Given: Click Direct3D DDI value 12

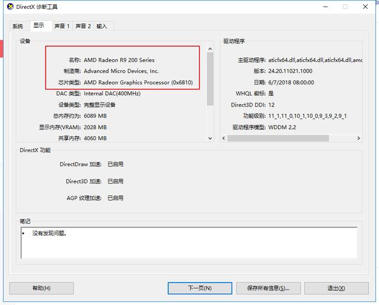Looking at the screenshot, I should pyautogui.click(x=271, y=105).
